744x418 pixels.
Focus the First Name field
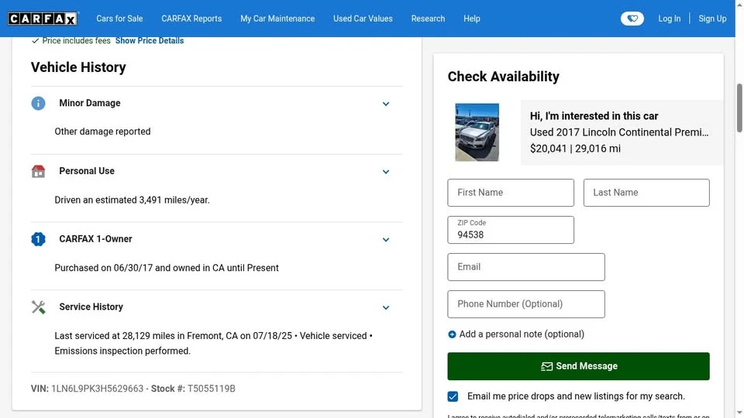point(511,193)
